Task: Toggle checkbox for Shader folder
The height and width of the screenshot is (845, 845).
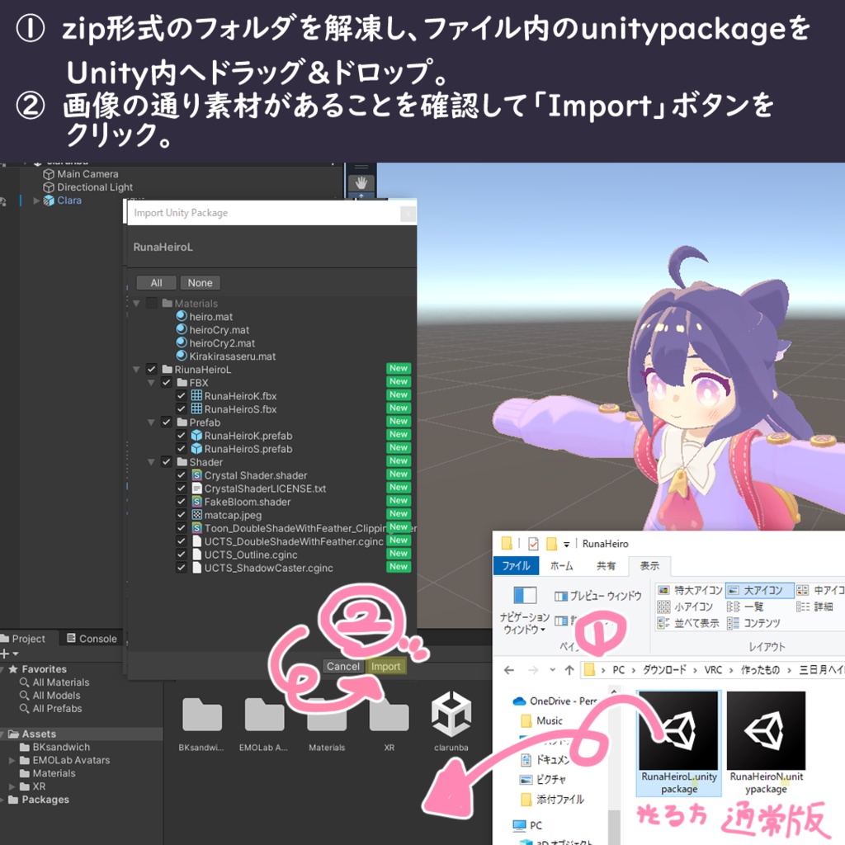Action: point(167,462)
